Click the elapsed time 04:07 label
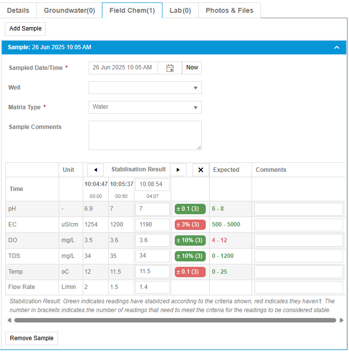Viewport: 349px width, 352px height. (153, 196)
